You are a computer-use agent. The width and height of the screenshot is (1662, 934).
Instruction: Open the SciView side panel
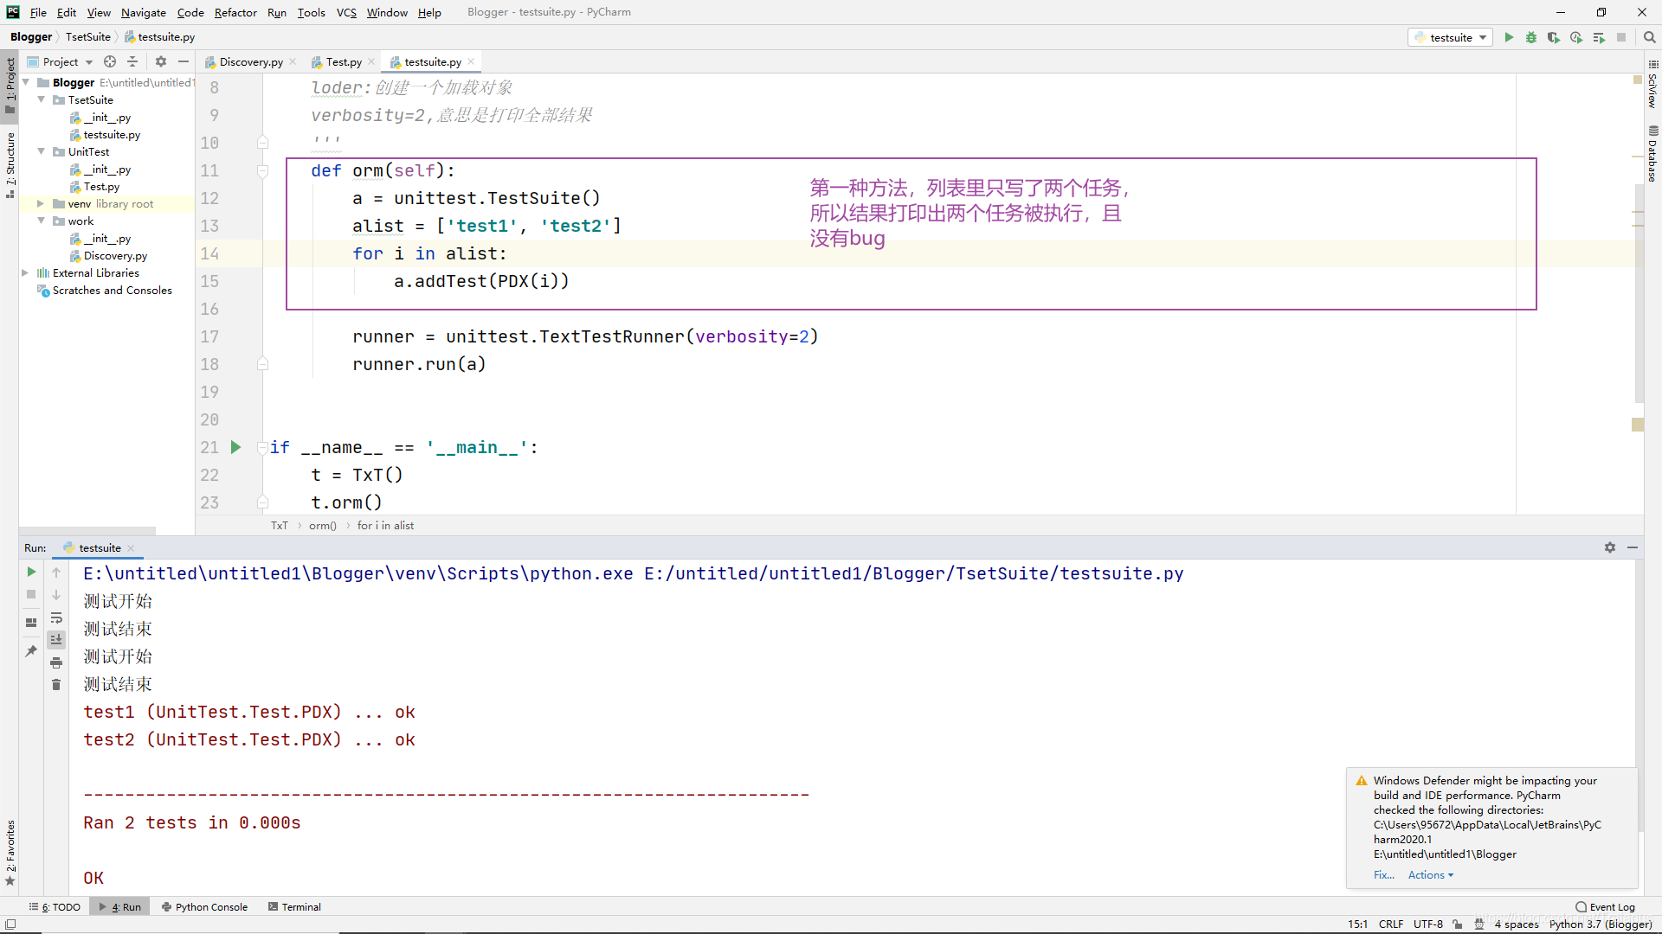pos(1652,84)
